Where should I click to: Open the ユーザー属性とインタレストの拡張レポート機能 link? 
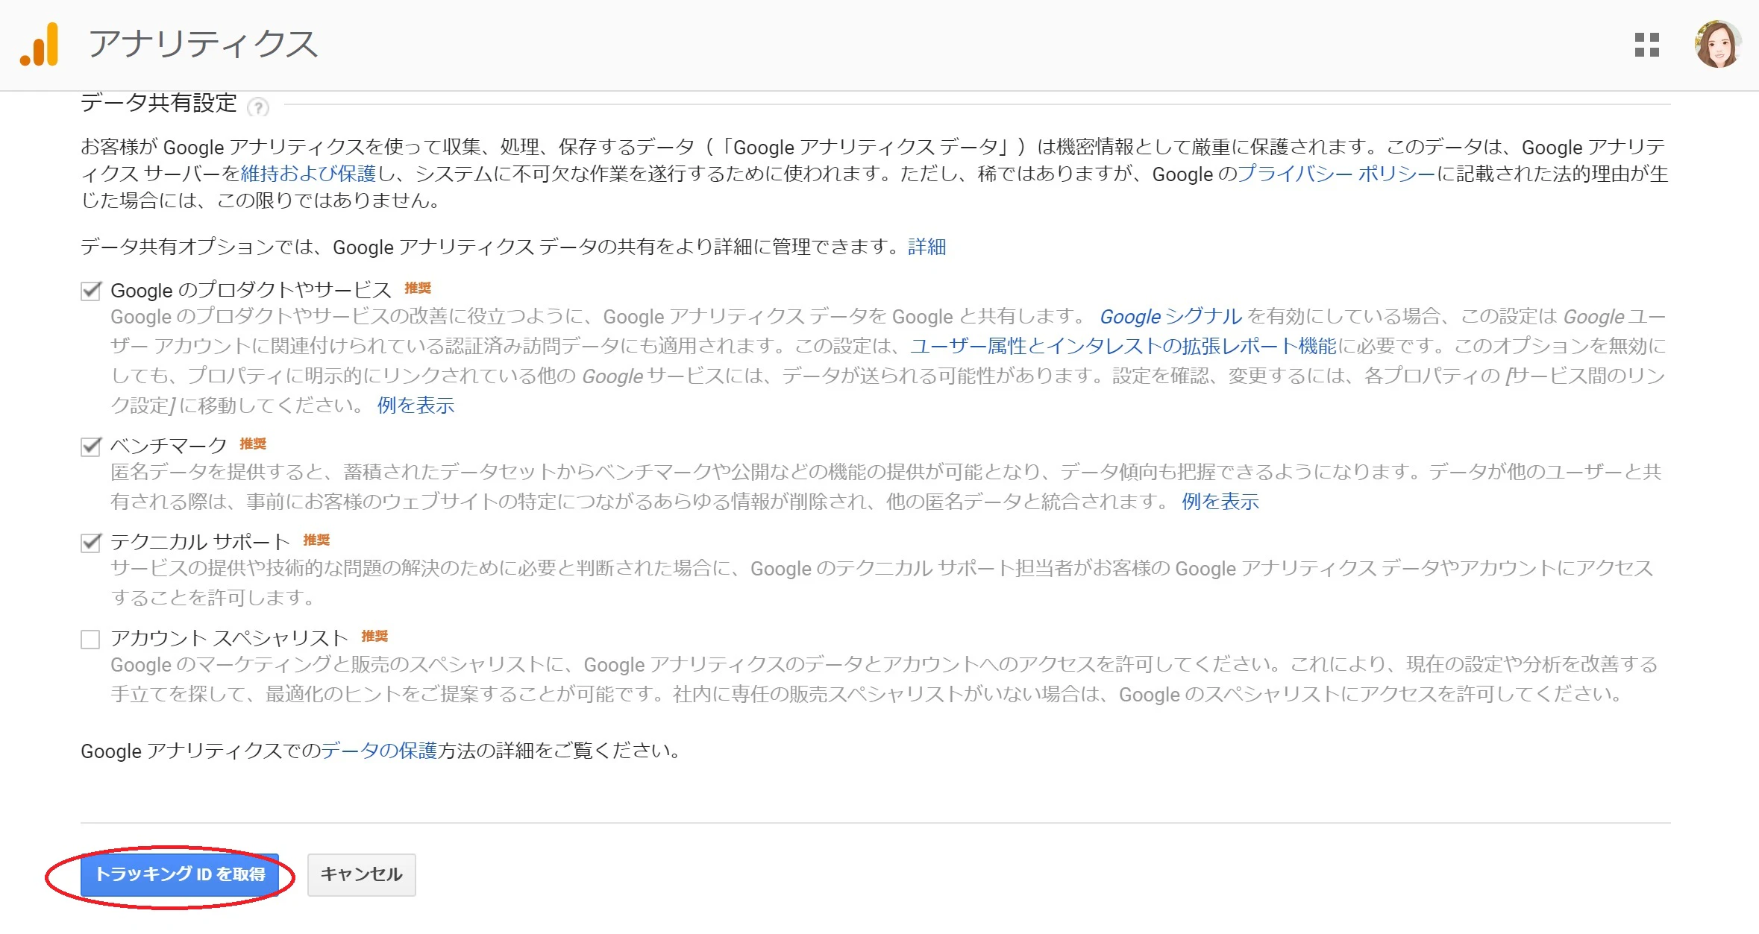(1123, 346)
